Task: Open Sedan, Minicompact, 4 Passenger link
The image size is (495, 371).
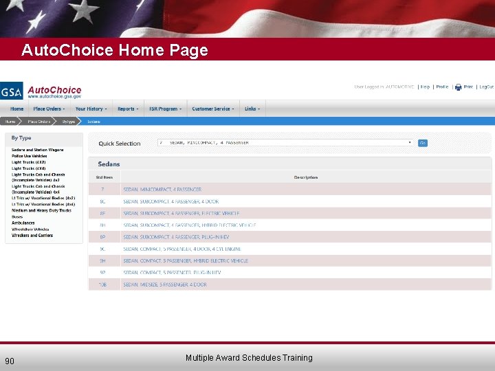Action: (162, 190)
